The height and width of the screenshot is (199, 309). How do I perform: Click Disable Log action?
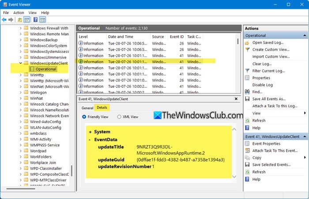pos(263,85)
